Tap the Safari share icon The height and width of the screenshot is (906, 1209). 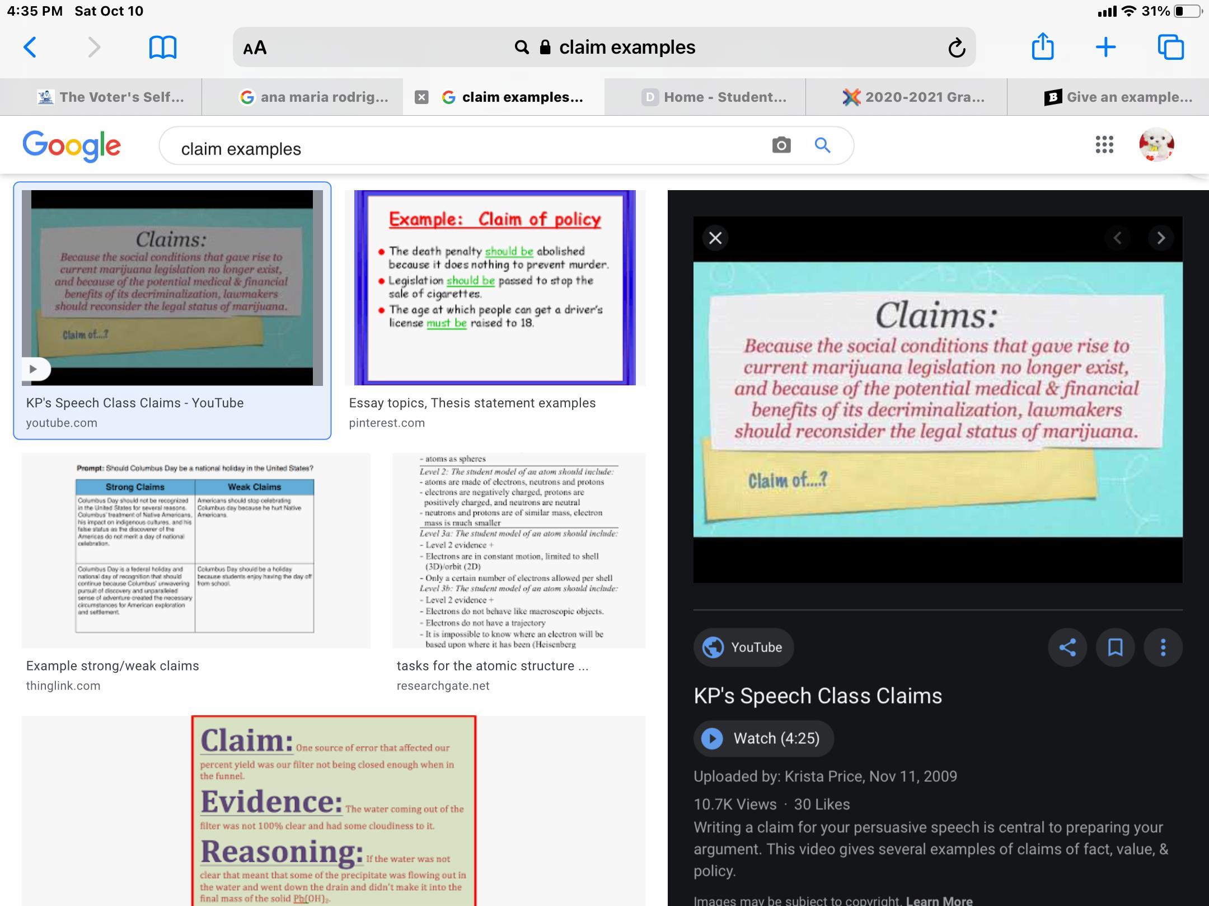pyautogui.click(x=1042, y=46)
